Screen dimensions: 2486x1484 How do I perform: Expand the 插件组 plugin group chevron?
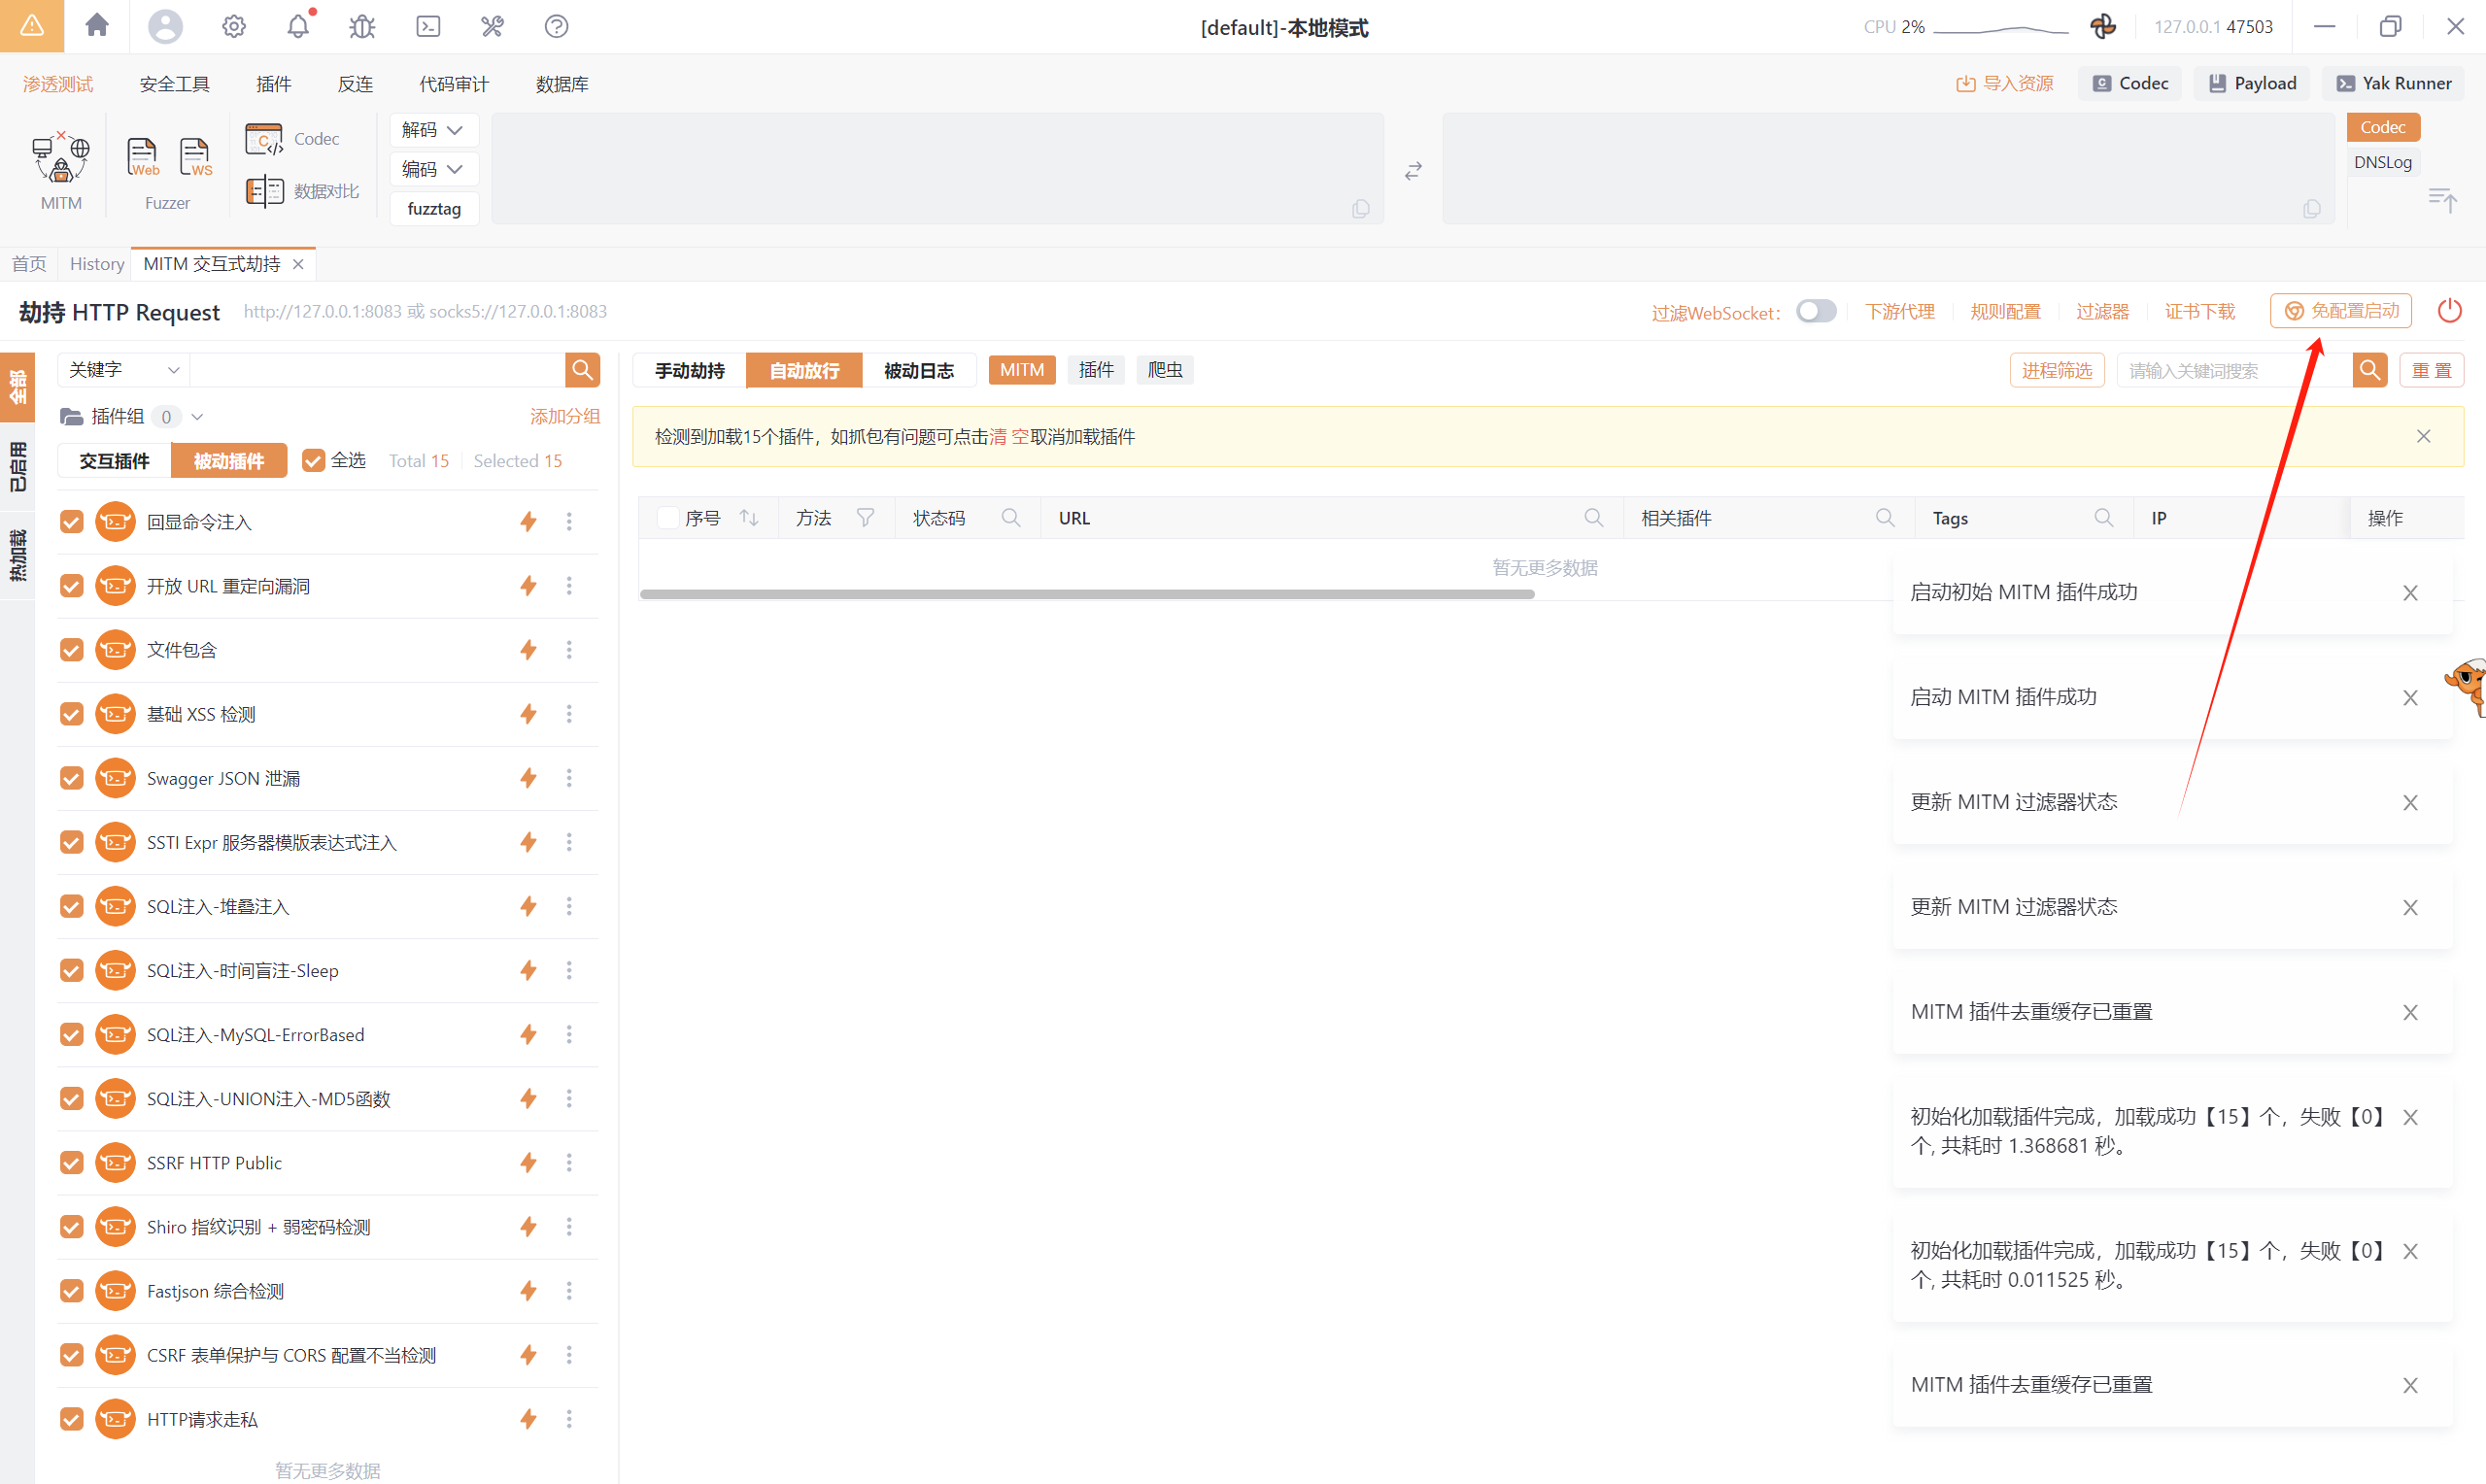(198, 417)
